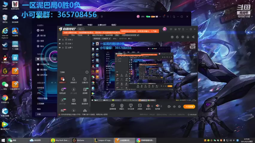This screenshot has width=255, height=143.
Task: Add the camera (摄像头) source
Action: click(x=122, y=107)
